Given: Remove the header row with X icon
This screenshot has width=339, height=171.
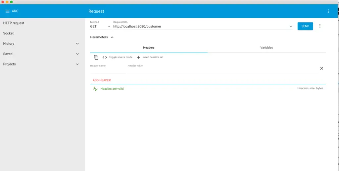Looking at the screenshot, I should coord(321,68).
